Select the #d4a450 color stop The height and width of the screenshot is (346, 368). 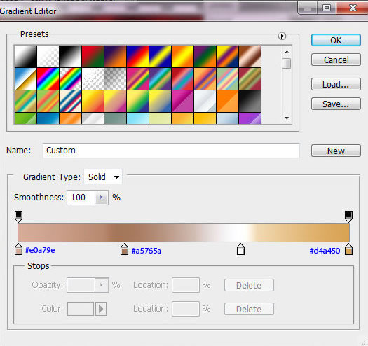(x=348, y=249)
